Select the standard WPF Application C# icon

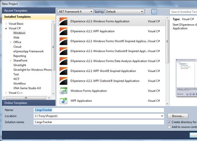(x=63, y=101)
